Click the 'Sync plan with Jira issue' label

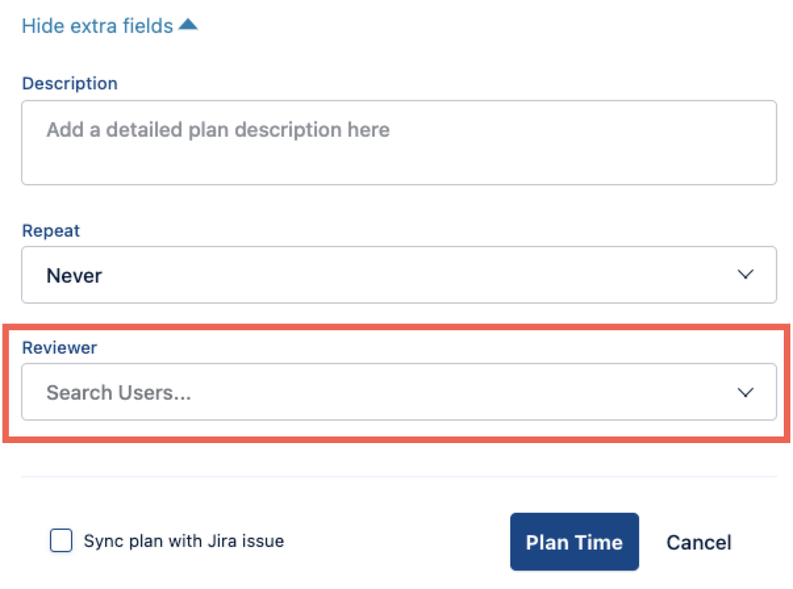pos(183,542)
